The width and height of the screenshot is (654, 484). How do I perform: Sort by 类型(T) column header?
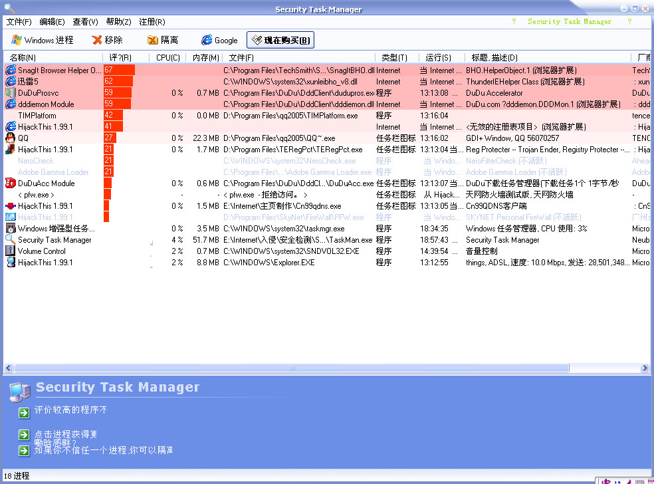397,58
